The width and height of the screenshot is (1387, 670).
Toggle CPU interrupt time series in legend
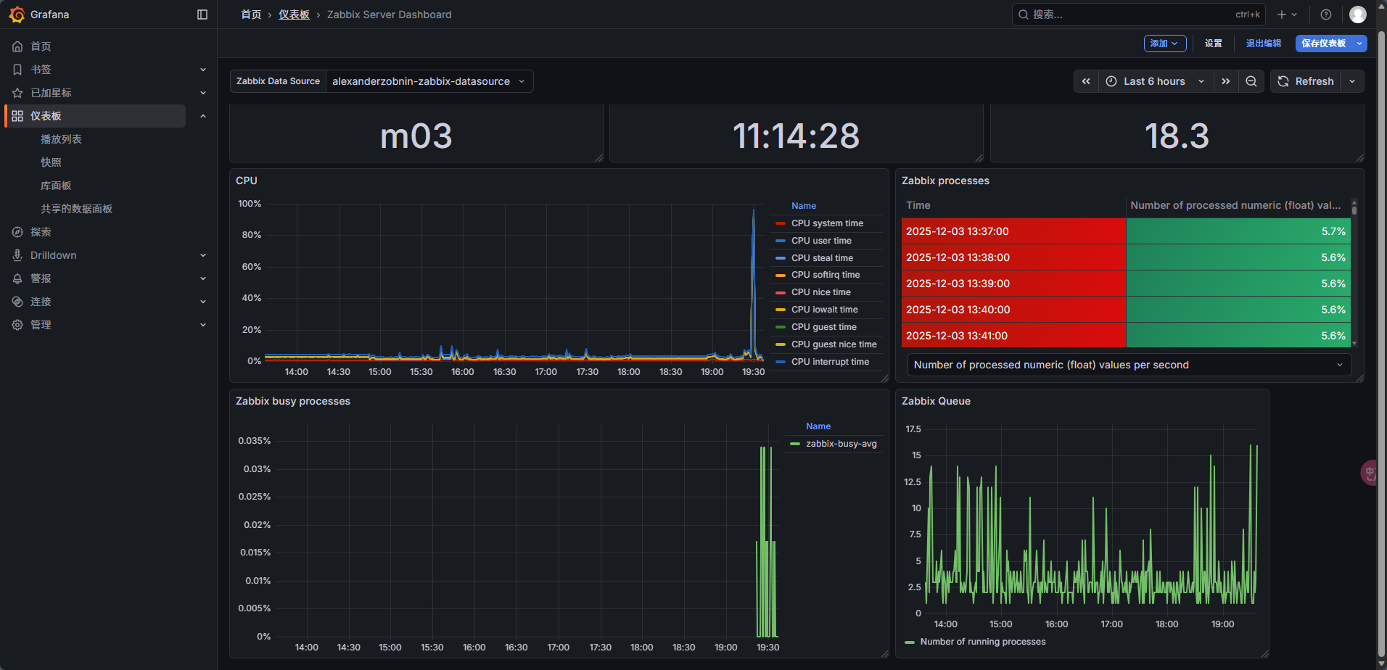point(830,362)
